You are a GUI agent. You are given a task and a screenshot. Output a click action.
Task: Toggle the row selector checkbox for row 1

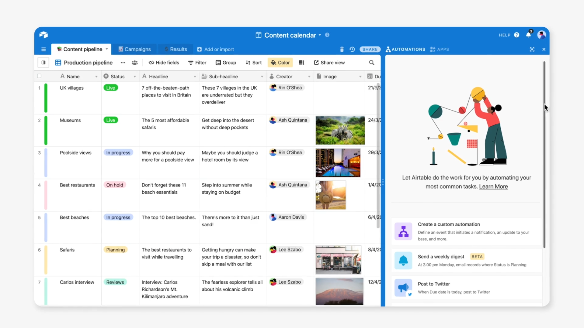click(x=39, y=87)
